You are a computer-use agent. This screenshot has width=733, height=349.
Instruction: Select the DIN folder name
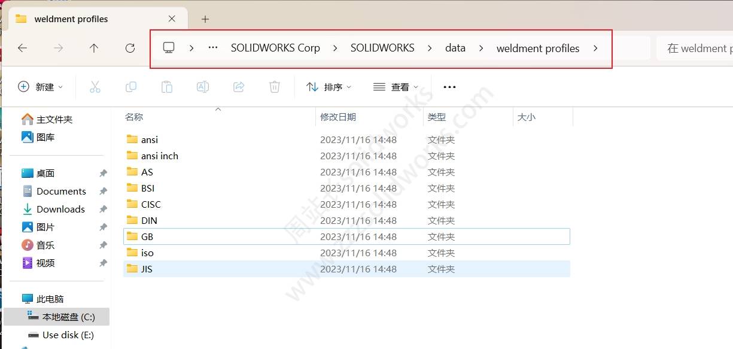[149, 220]
